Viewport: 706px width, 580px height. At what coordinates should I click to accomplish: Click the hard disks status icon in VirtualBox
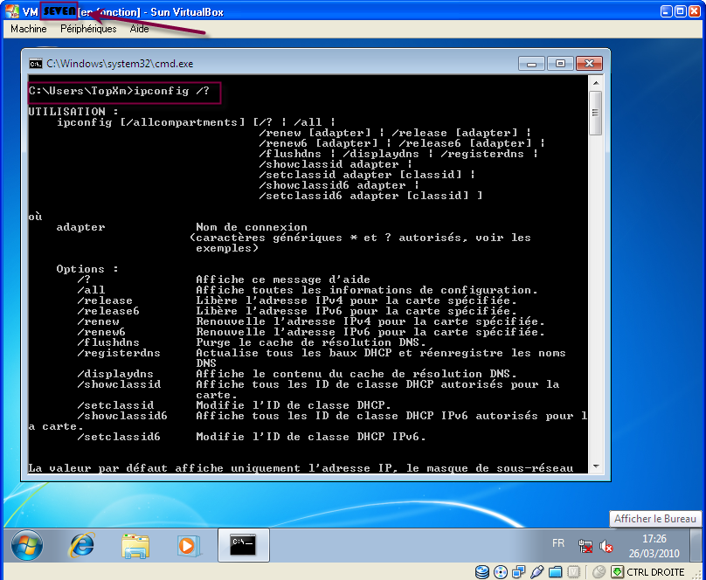coord(482,571)
